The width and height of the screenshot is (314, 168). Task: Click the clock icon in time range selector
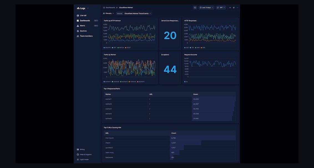[x=201, y=7]
